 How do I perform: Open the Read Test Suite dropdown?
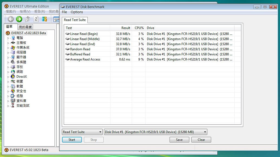point(82,132)
